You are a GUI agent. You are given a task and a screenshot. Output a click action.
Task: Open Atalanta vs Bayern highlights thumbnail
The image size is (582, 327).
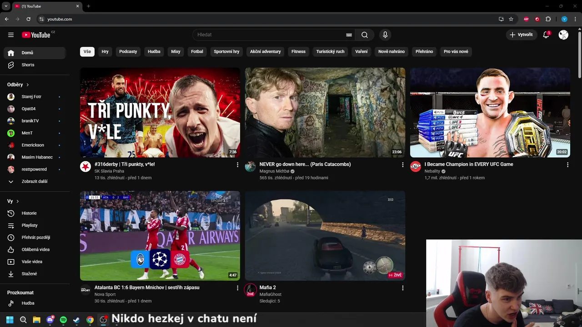160,236
